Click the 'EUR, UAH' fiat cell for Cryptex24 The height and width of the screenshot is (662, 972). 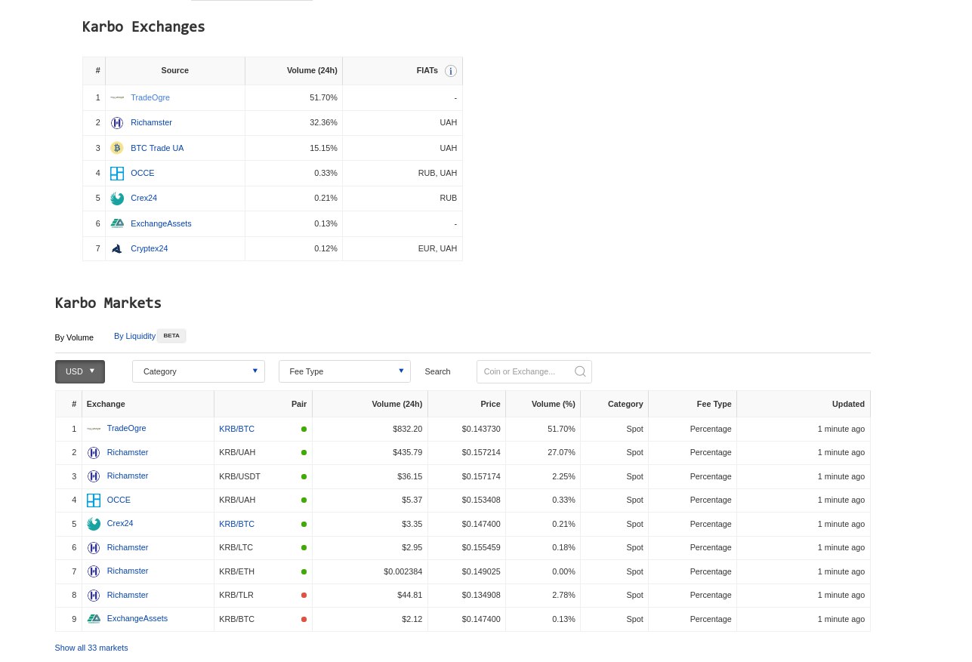(437, 248)
